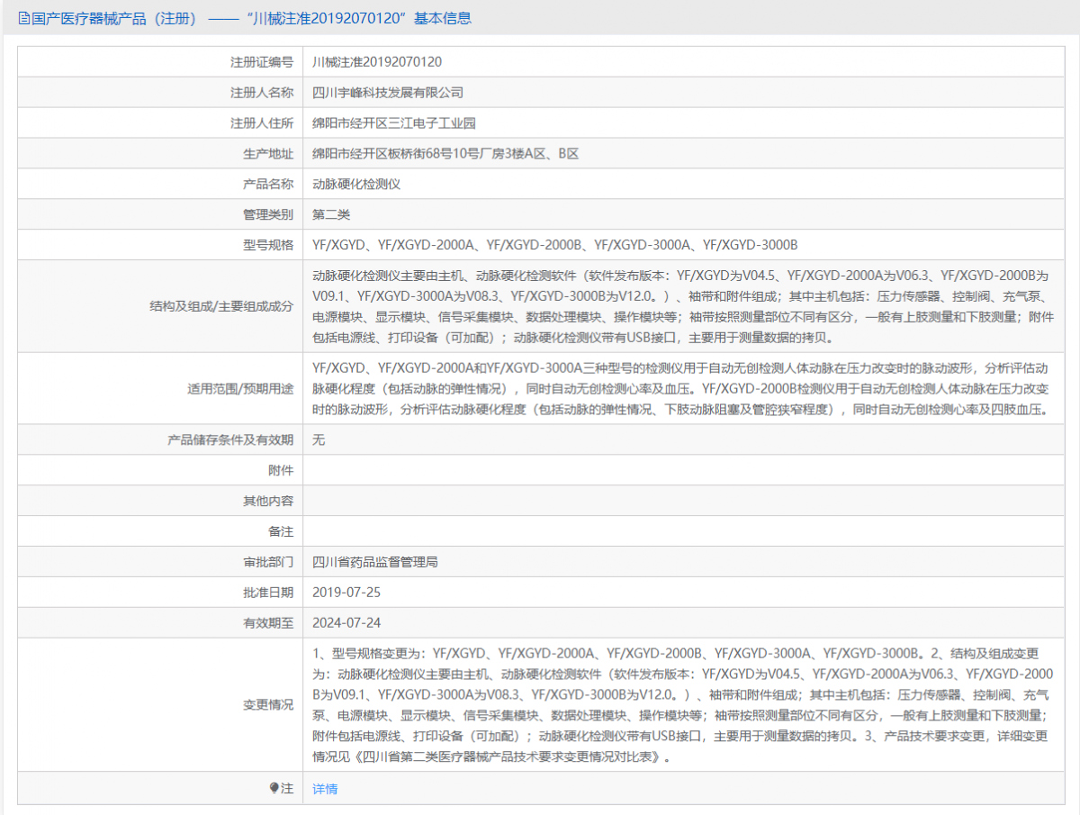Click the 有效期至 label cell
This screenshot has height=815, width=1080.
click(160, 623)
